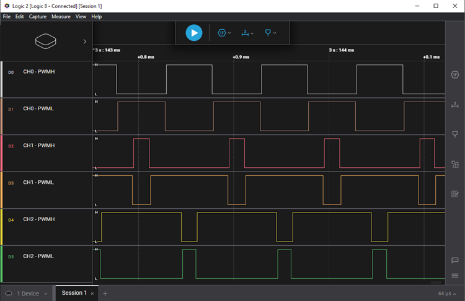Open the Extensions panel in right sidebar
This screenshot has width=465, height=301.
coord(454,164)
